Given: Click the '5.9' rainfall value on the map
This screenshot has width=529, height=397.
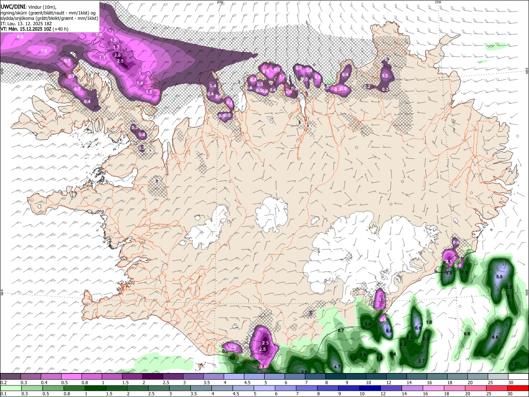Looking at the screenshot, I should (x=499, y=277).
